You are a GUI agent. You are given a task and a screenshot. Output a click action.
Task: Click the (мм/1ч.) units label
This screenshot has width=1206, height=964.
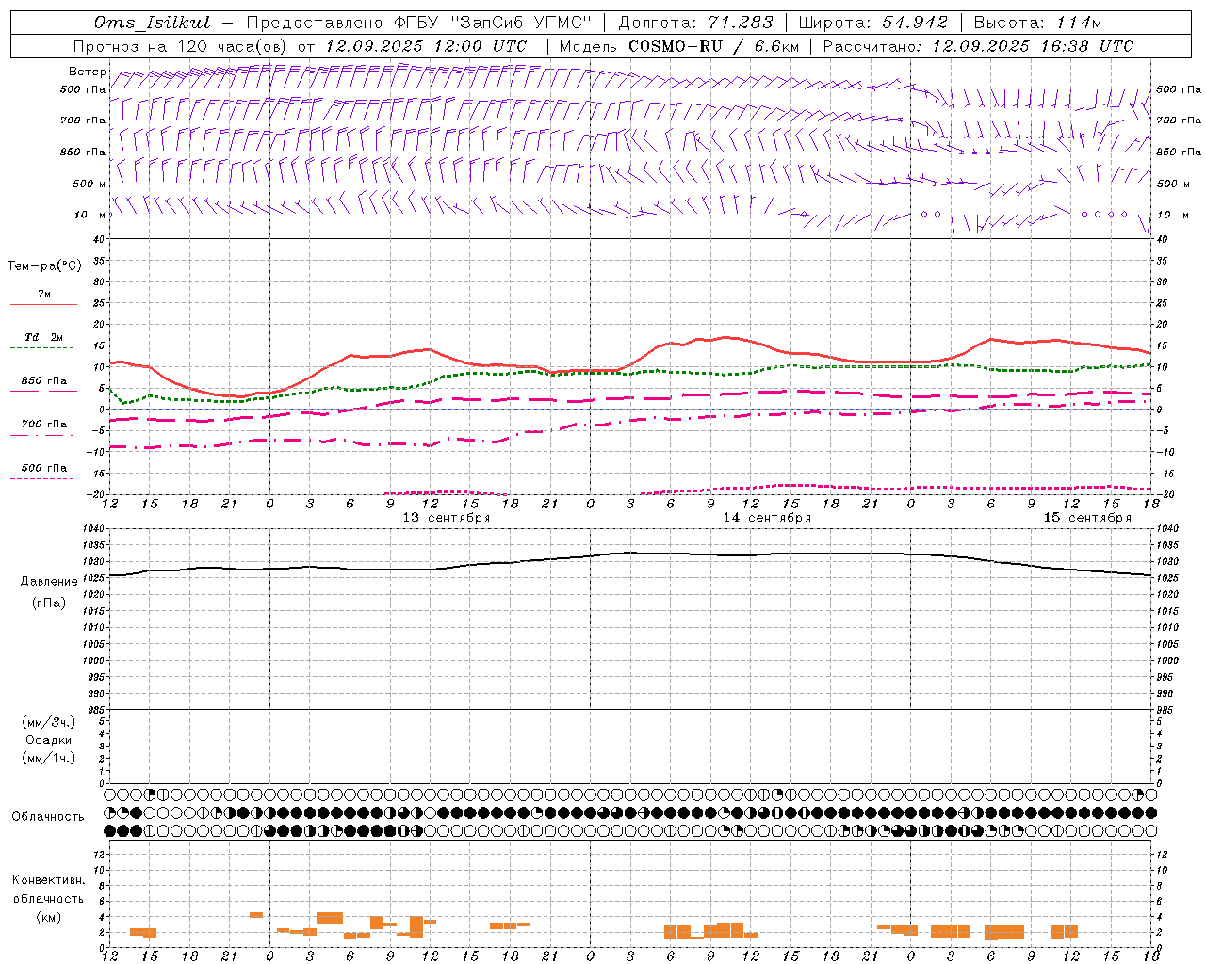49,758
